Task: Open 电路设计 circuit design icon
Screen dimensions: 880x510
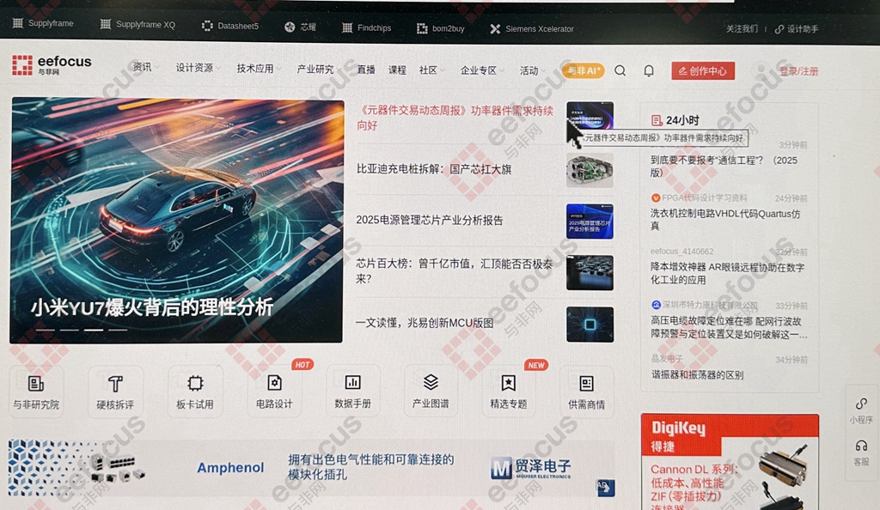Action: (274, 383)
